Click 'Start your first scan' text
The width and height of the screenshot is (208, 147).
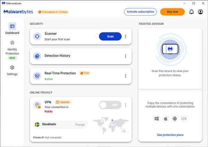point(57,39)
